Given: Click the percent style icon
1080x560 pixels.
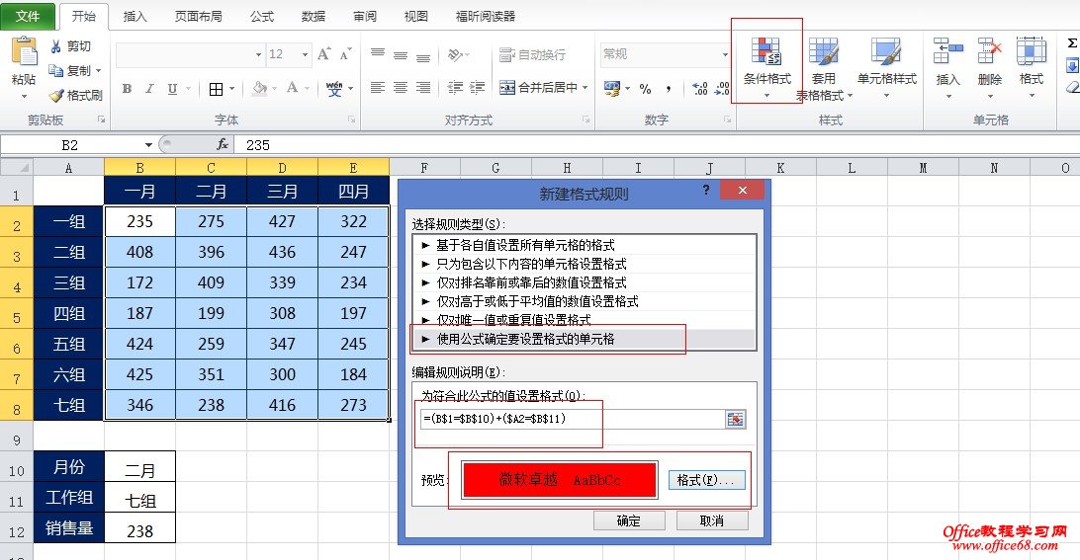Looking at the screenshot, I should (646, 89).
